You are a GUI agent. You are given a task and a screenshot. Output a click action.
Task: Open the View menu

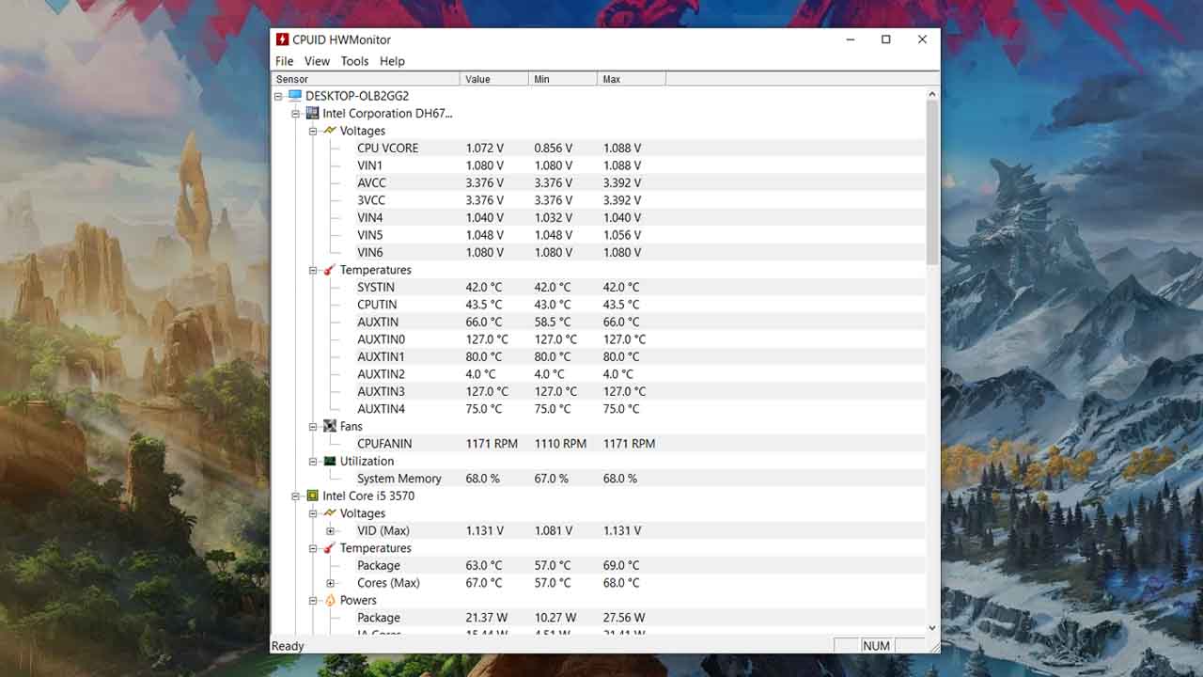point(317,61)
